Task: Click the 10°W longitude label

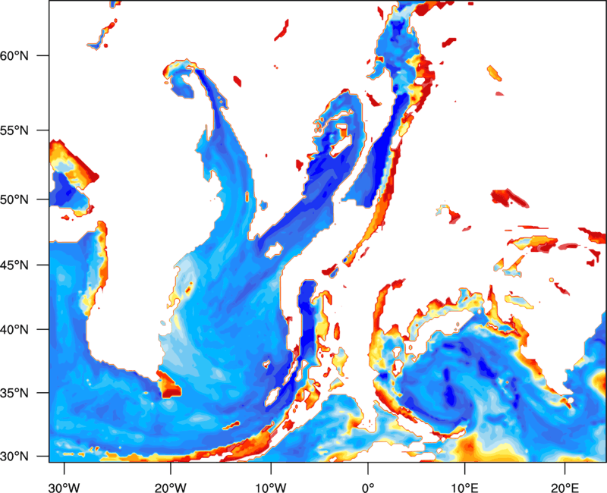Action: tap(271, 488)
